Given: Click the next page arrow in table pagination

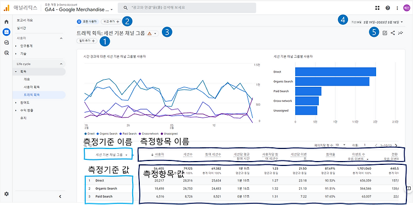Looking at the screenshot, I should click(x=396, y=145).
